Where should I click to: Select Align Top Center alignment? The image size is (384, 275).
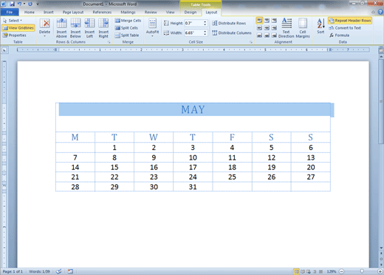point(267,21)
